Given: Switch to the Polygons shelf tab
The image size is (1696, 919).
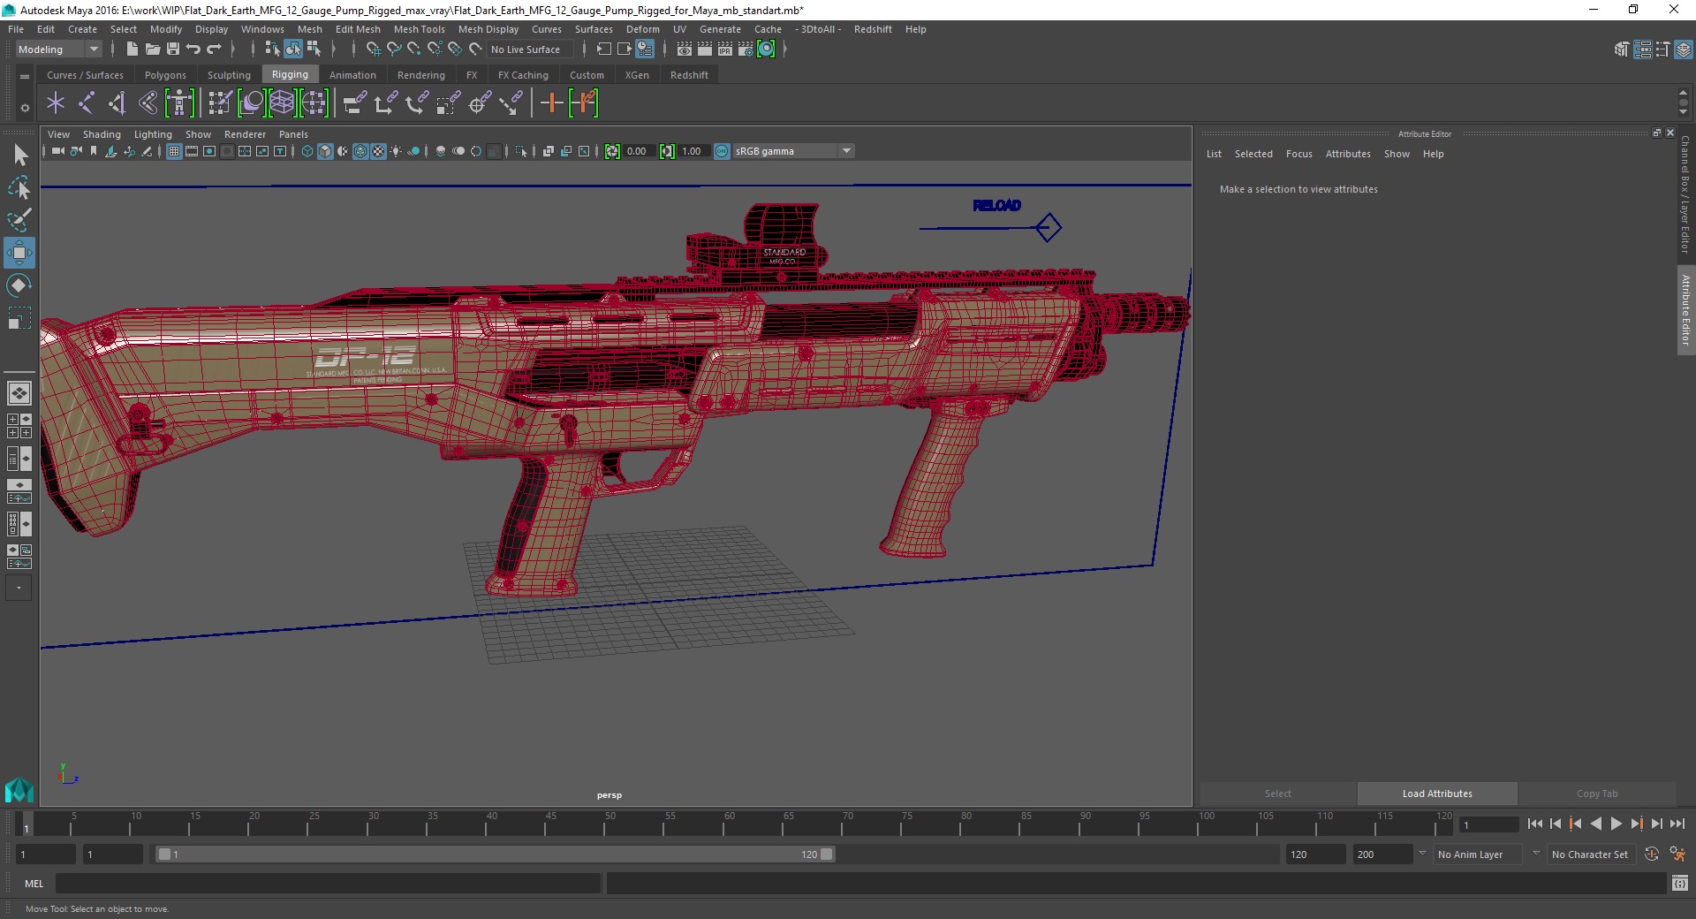Looking at the screenshot, I should click(x=165, y=75).
